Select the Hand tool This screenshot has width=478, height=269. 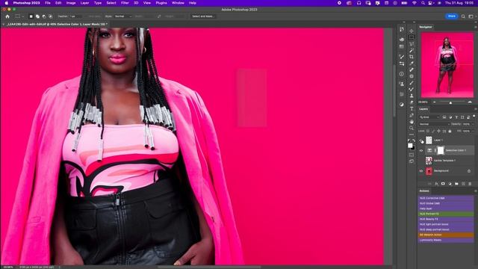(412, 121)
